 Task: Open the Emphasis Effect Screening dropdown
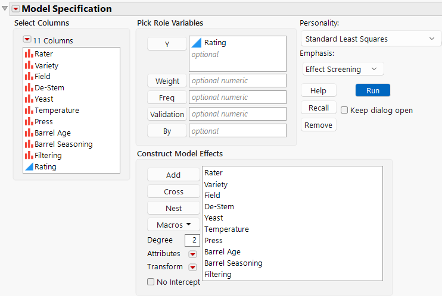343,70
